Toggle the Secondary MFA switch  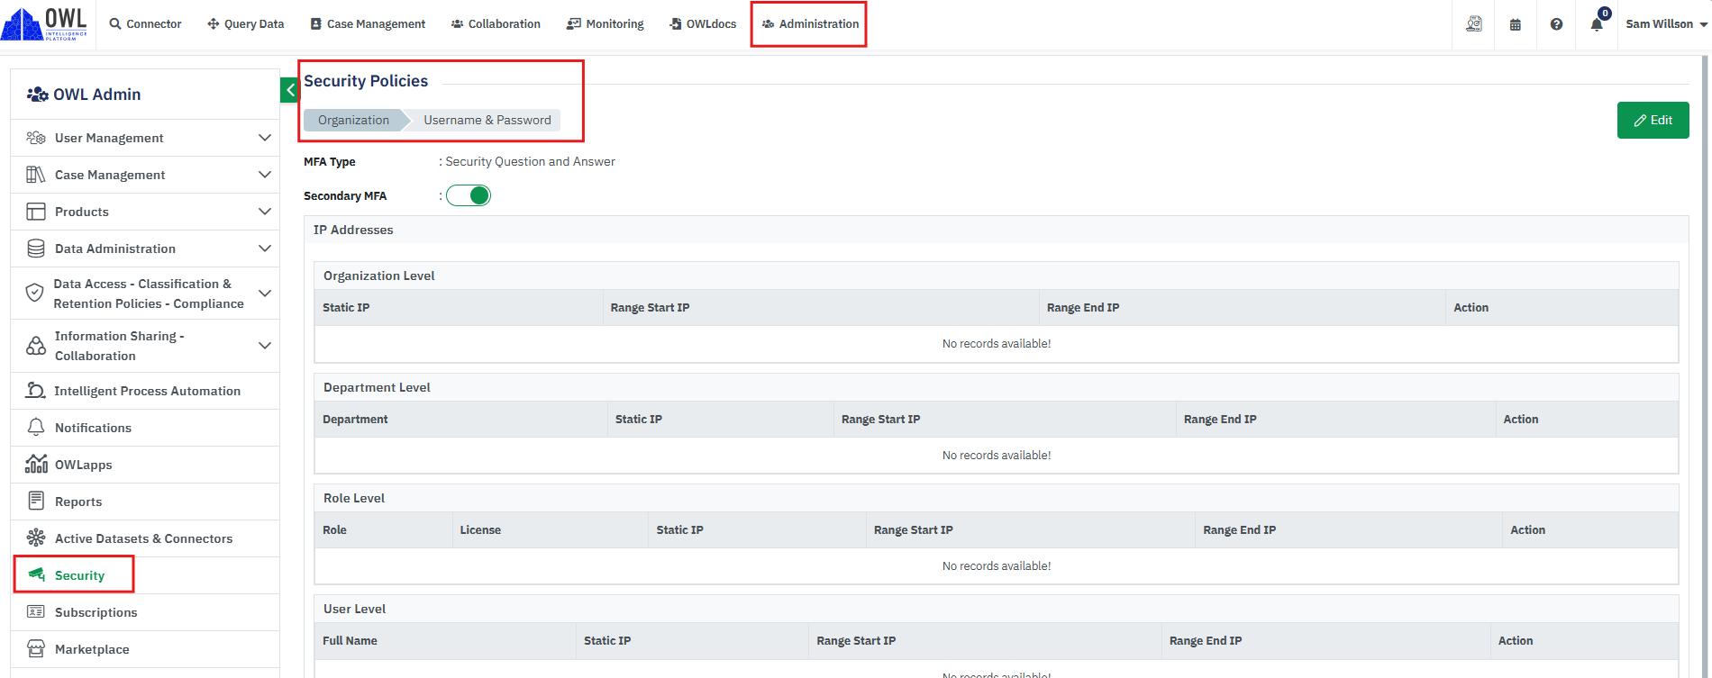click(469, 195)
